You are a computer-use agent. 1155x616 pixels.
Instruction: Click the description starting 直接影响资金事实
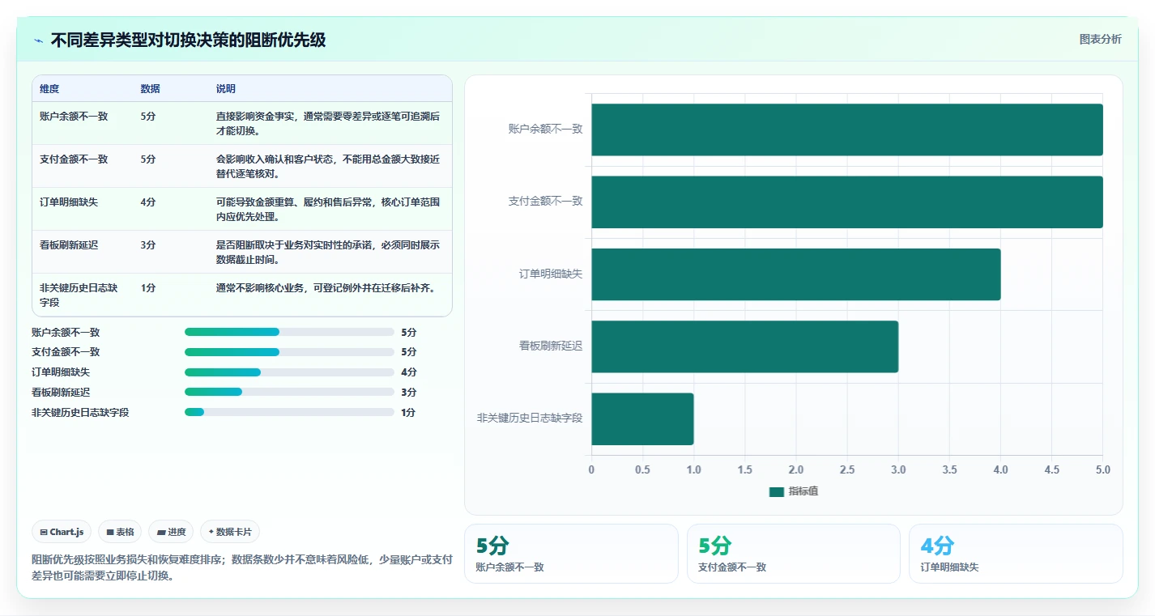[328, 124]
